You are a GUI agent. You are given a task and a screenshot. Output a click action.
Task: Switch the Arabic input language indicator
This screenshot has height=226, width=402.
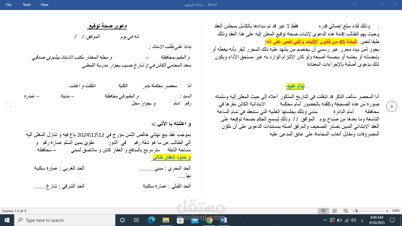pyautogui.click(x=362, y=220)
